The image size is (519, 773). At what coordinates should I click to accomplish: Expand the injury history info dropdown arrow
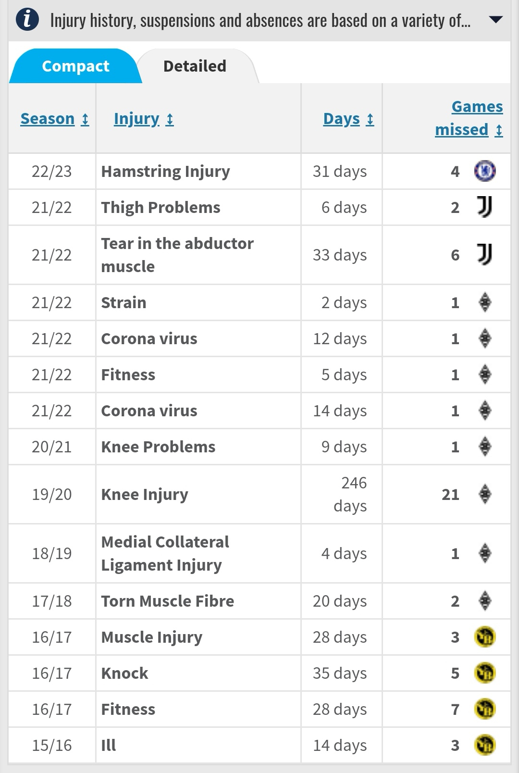tap(495, 20)
